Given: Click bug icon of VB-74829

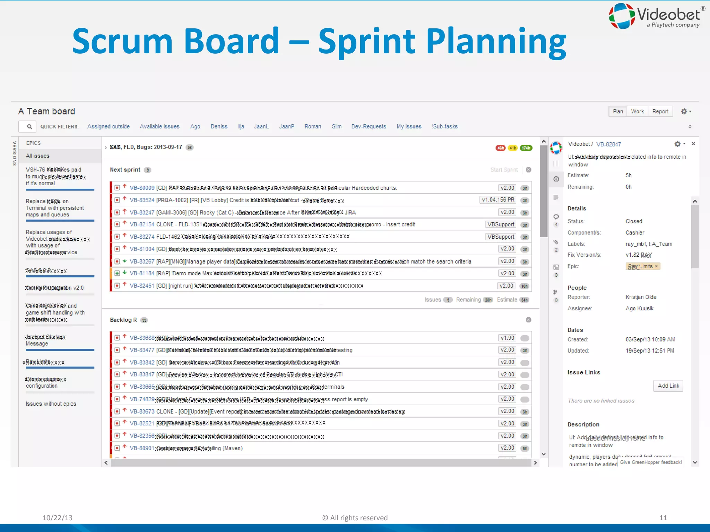Looking at the screenshot, I should (x=117, y=399).
